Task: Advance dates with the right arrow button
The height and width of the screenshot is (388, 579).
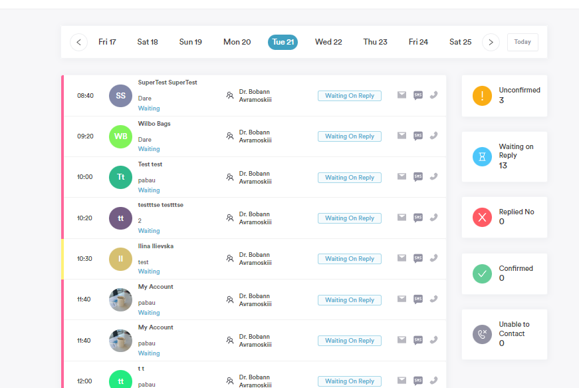Action: pos(491,42)
